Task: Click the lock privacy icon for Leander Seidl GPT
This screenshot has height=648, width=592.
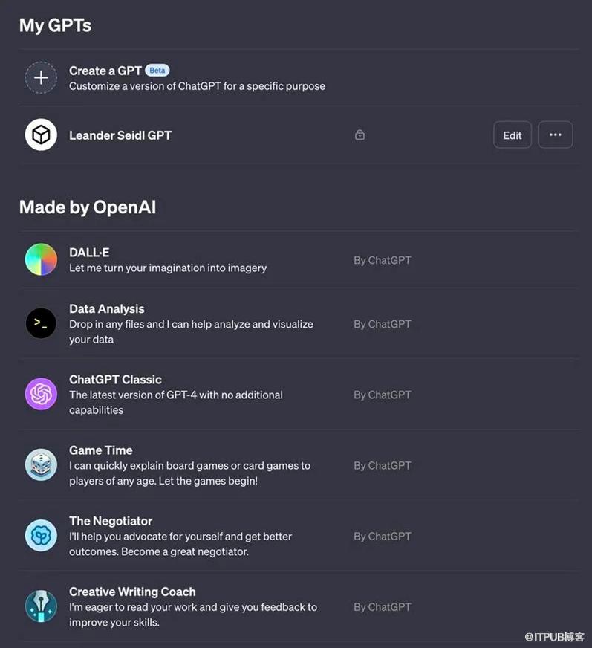Action: point(360,135)
